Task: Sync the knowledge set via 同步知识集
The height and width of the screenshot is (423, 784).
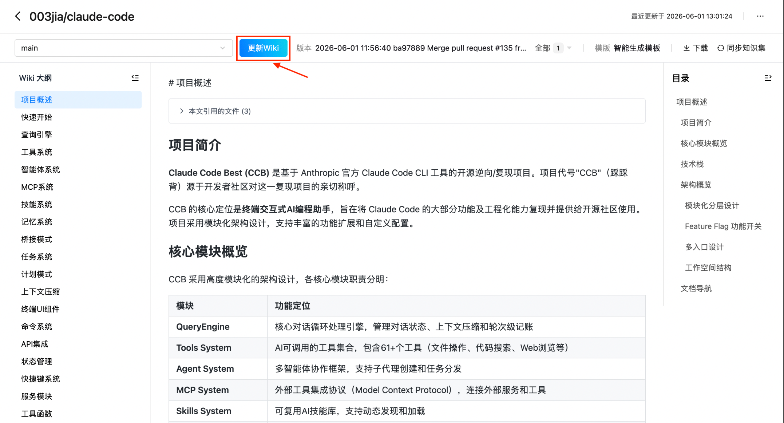Action: tap(741, 48)
